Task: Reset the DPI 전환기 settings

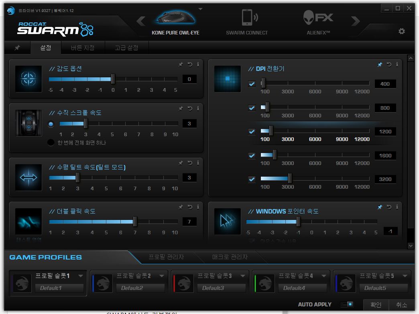Action: click(x=389, y=64)
